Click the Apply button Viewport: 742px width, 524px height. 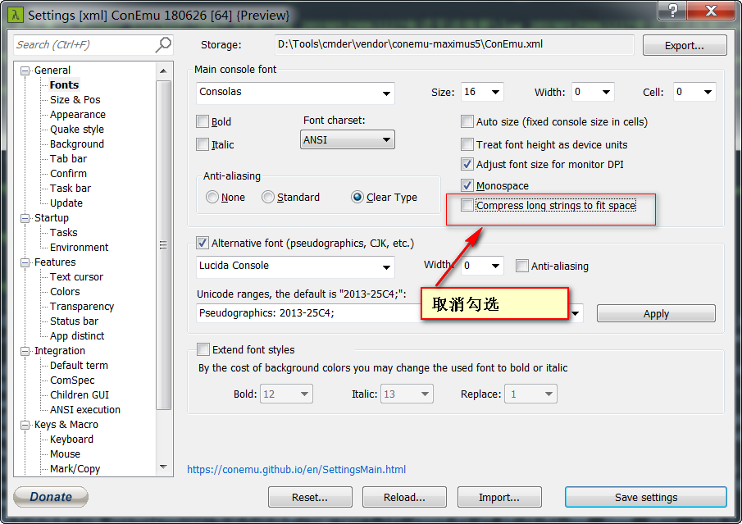tap(656, 313)
